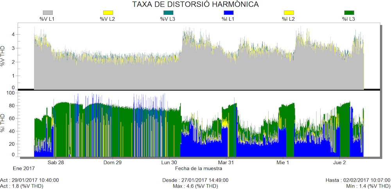Click the Desde start timestamp text

(x=195, y=180)
